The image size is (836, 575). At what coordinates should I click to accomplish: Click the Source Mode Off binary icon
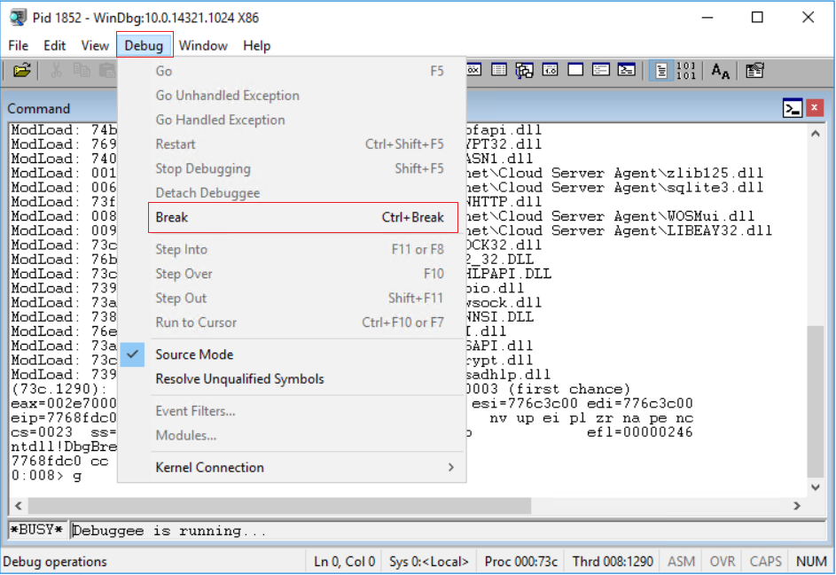tap(685, 70)
